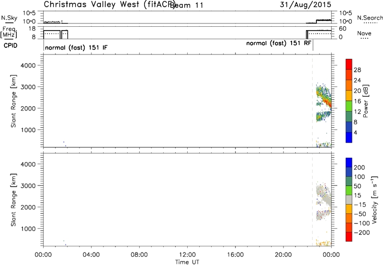
Task: Select the 'N.Search' legend label
Action: click(x=370, y=18)
